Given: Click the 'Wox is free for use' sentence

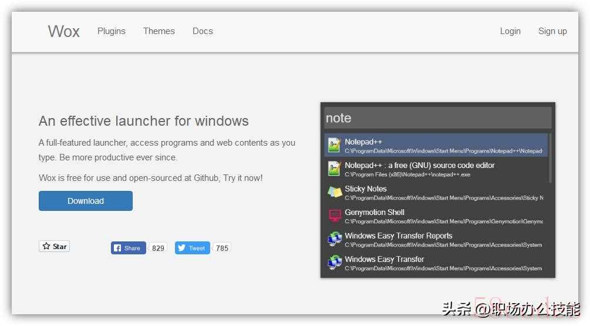Looking at the screenshot, I should [x=150, y=177].
